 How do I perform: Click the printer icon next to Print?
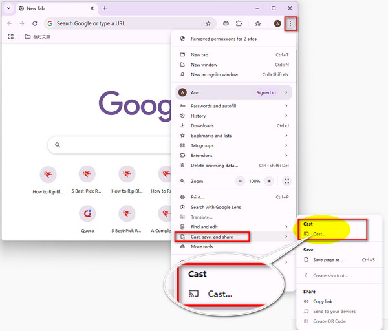click(182, 197)
